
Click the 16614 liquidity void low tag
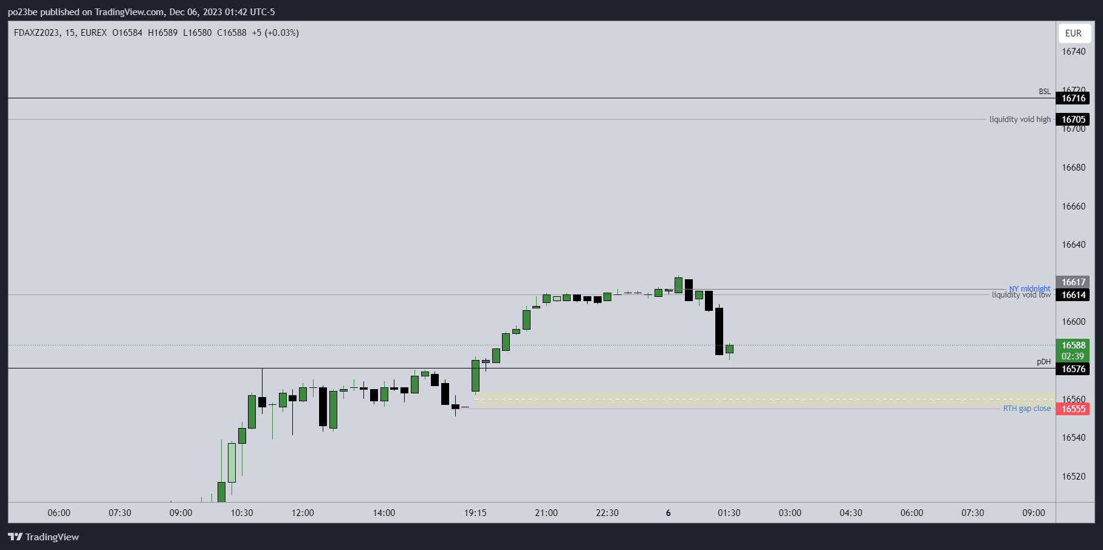pos(1073,295)
